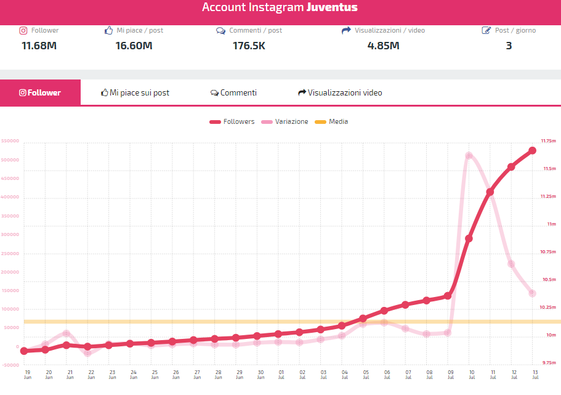Screen dimensions: 561x395
Task: Click the Variazione peak point on 10 Jul
Action: point(469,155)
